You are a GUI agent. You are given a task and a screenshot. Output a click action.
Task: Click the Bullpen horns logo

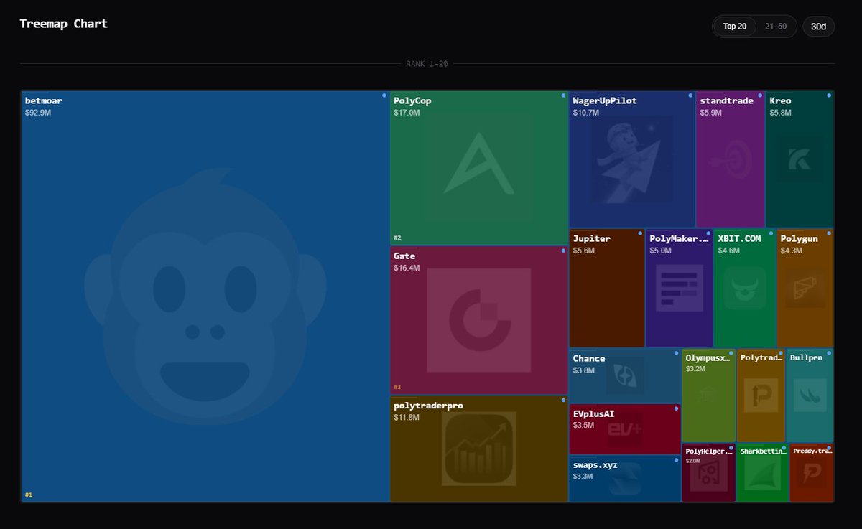click(x=810, y=395)
